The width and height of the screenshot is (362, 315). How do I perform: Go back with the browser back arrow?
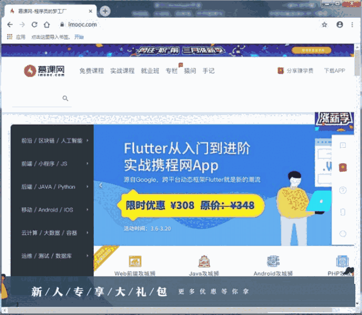[x=9, y=24]
